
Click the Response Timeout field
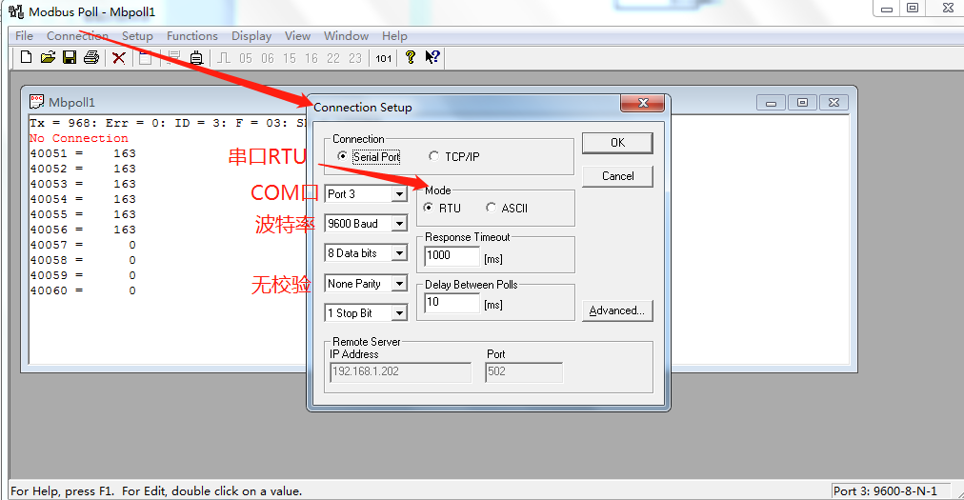point(452,255)
